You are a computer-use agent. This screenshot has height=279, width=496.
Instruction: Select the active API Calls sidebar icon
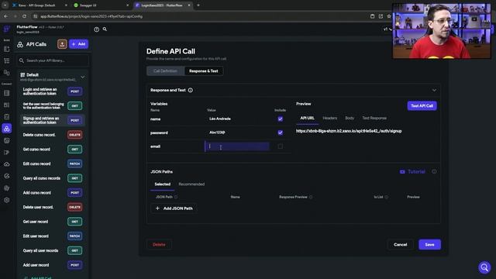pos(7,129)
